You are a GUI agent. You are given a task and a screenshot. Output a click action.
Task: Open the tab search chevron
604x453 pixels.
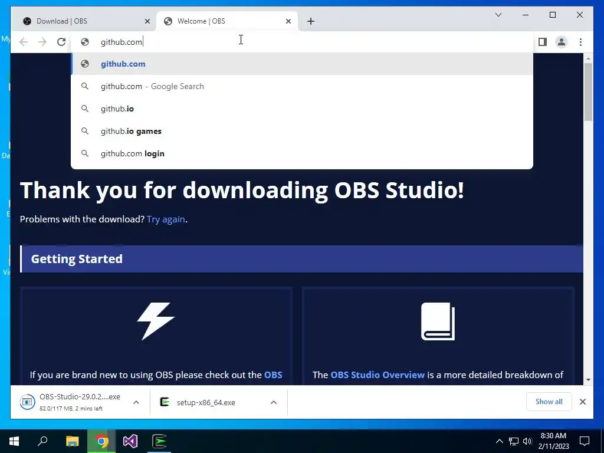pos(498,15)
